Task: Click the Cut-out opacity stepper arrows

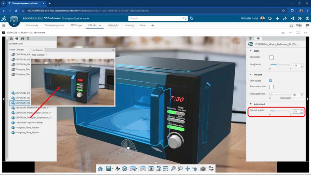Action: coord(302,112)
